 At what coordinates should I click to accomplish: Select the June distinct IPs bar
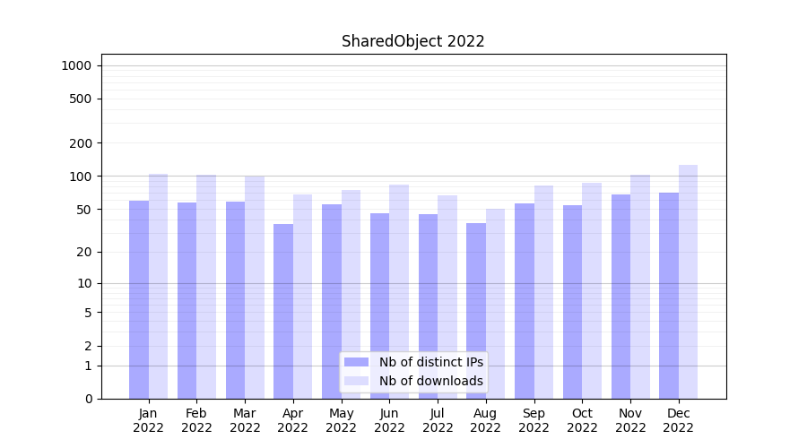click(380, 306)
